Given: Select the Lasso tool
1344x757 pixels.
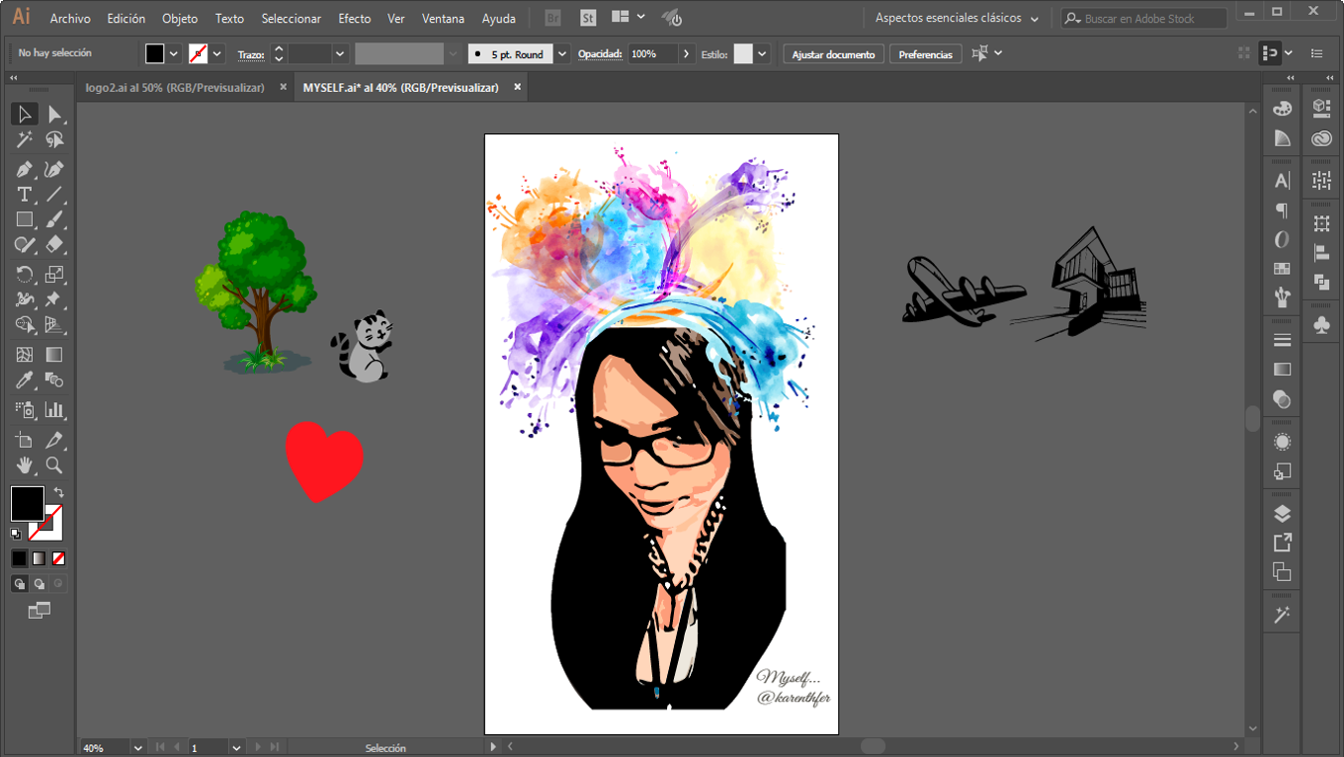Looking at the screenshot, I should (54, 140).
